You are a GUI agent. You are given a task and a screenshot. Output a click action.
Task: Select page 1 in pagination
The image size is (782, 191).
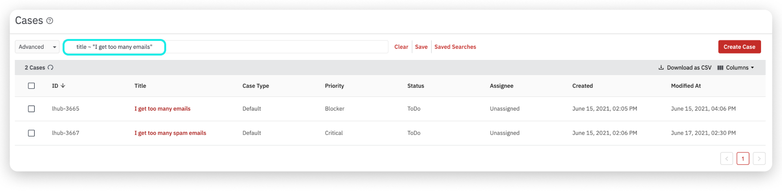(x=743, y=158)
